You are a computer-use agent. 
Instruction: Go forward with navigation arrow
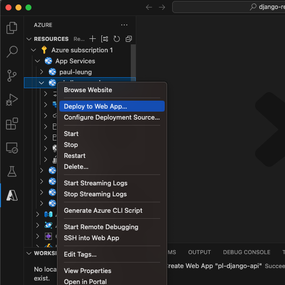coord(162,7)
